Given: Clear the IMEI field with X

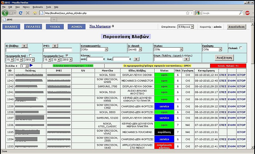Looking at the screenshot, I should click(x=55, y=46).
